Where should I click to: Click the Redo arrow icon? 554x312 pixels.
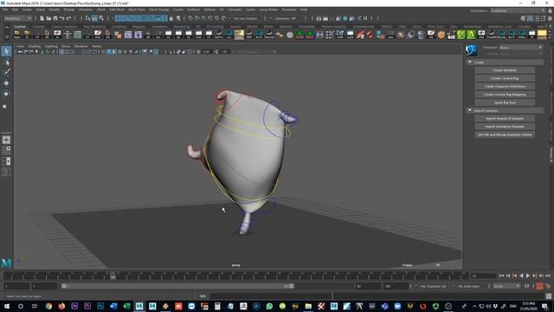[x=69, y=18]
